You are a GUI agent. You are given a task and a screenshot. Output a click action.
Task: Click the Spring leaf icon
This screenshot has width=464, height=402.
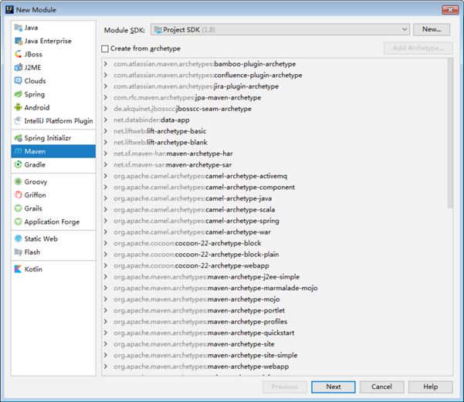coord(18,94)
